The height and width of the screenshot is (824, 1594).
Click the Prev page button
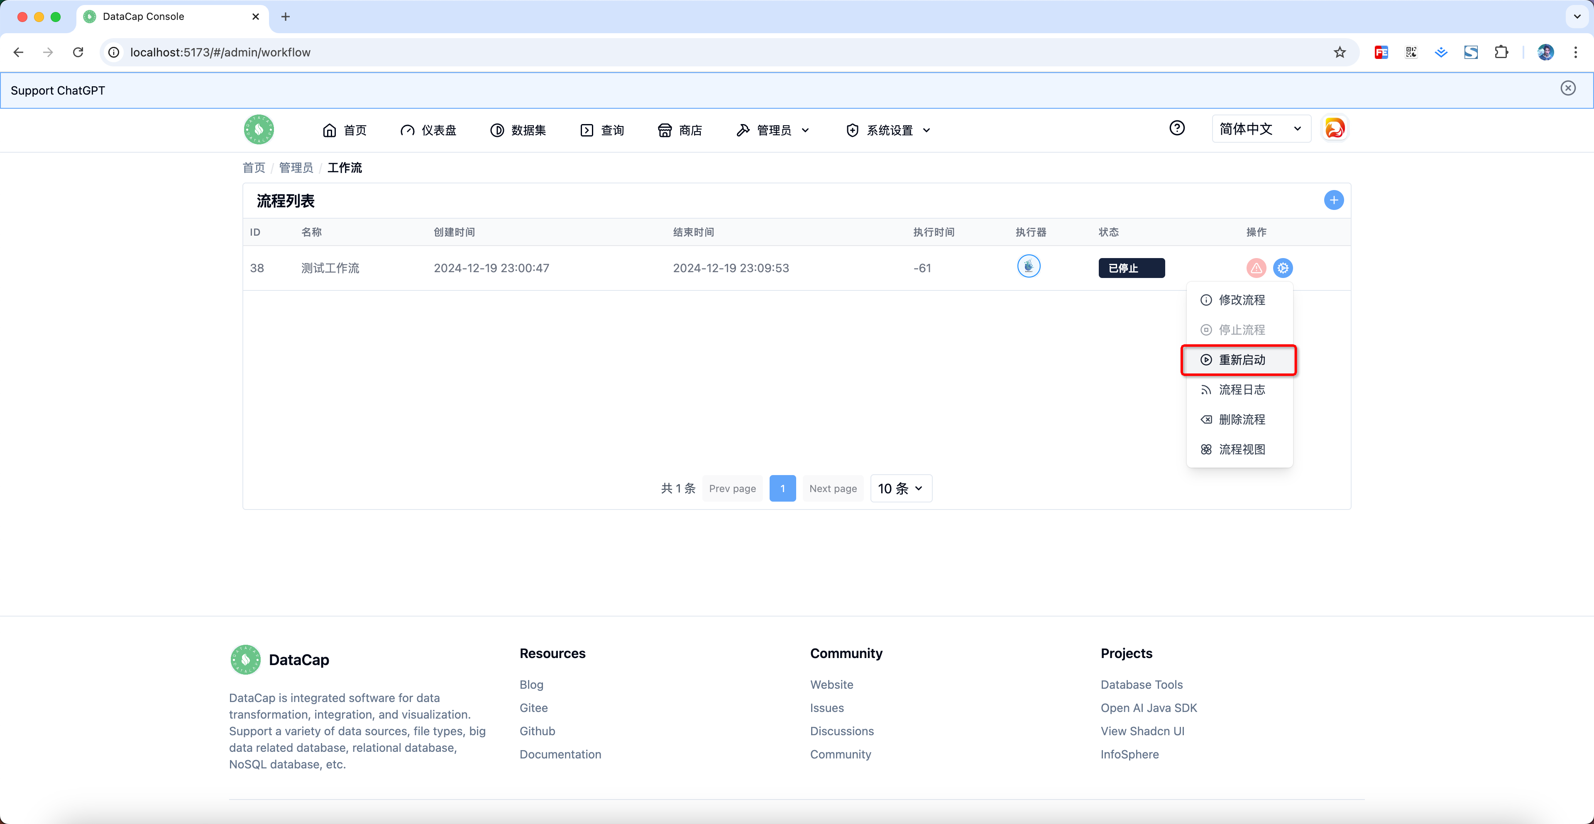(732, 488)
